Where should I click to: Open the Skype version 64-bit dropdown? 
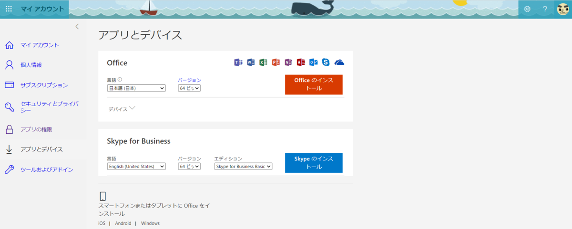[189, 167]
